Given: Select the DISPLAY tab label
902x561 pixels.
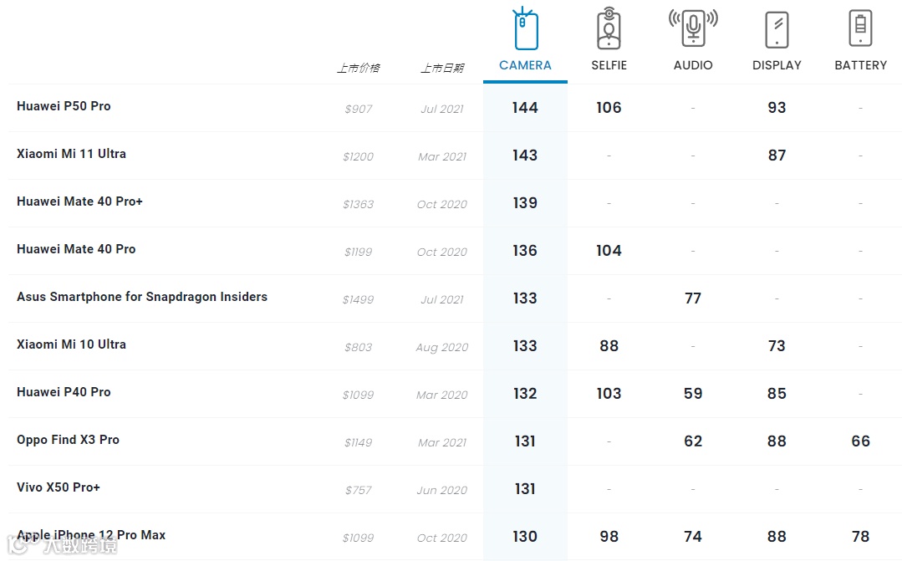Looking at the screenshot, I should (777, 65).
